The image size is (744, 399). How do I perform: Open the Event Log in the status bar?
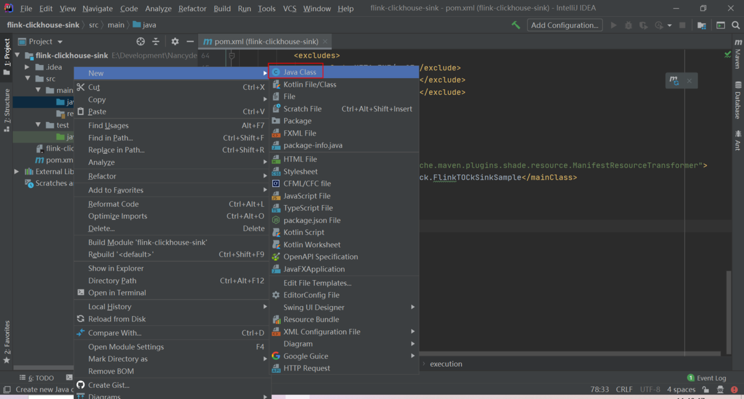click(706, 378)
